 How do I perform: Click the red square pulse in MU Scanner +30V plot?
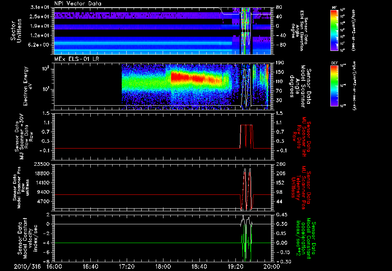[x=247, y=137]
